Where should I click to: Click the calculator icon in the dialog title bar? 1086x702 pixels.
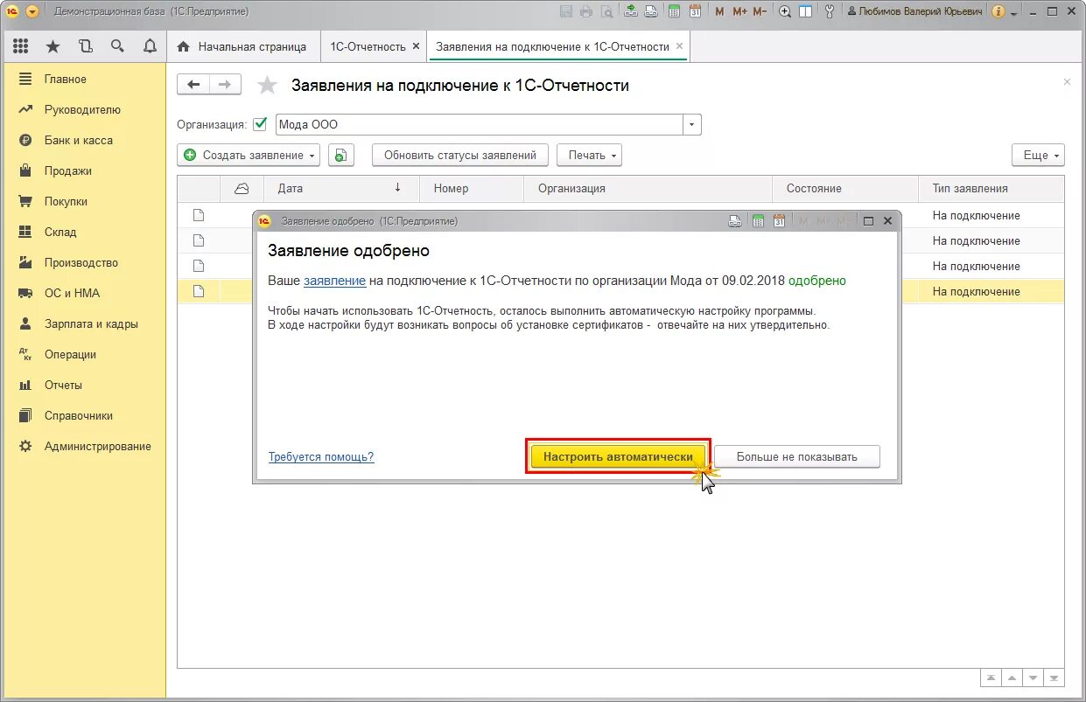[x=759, y=221]
